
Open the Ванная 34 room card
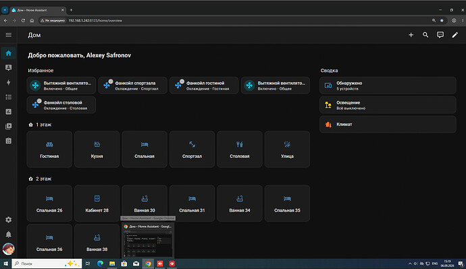pyautogui.click(x=240, y=203)
